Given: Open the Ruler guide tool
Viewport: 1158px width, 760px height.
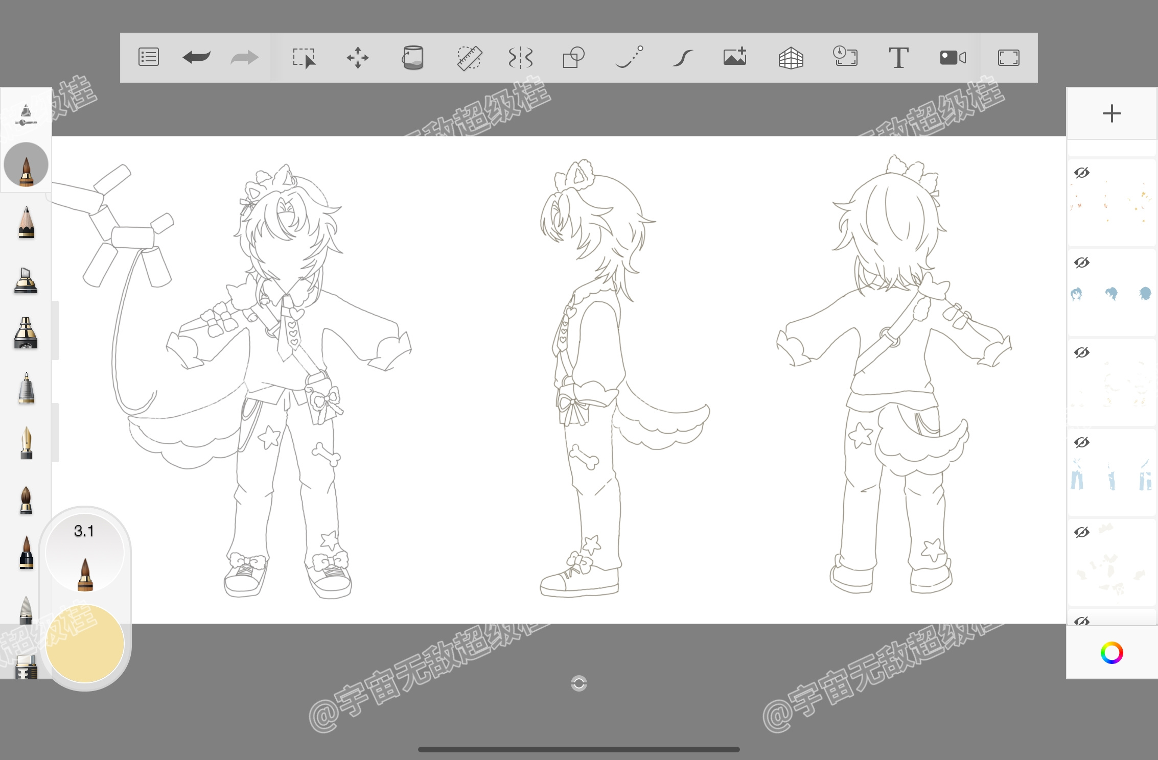Looking at the screenshot, I should [469, 57].
